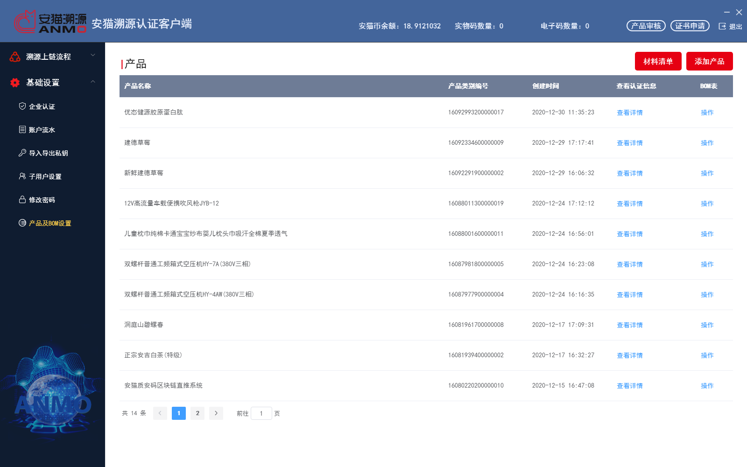Click the 企业认证 shield icon
This screenshot has height=467, width=747.
(x=22, y=106)
